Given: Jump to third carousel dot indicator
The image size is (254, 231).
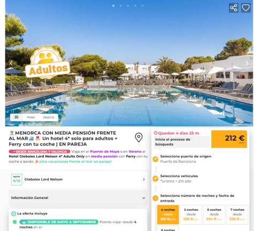Looking at the screenshot, I should [x=128, y=6].
